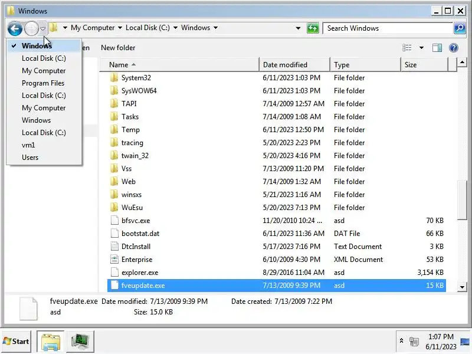Click the 3,154 KB size cell
Image resolution: width=472 pixels, height=354 pixels.
tap(430, 273)
